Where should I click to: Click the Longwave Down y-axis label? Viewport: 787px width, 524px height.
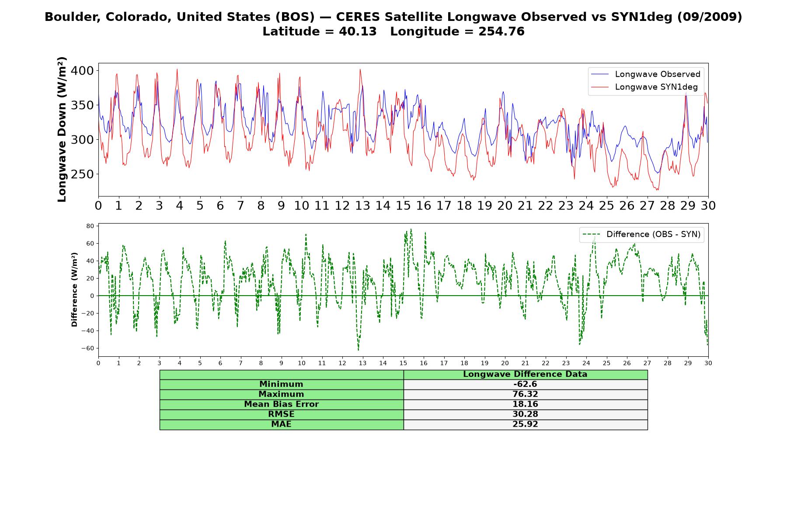pos(62,129)
